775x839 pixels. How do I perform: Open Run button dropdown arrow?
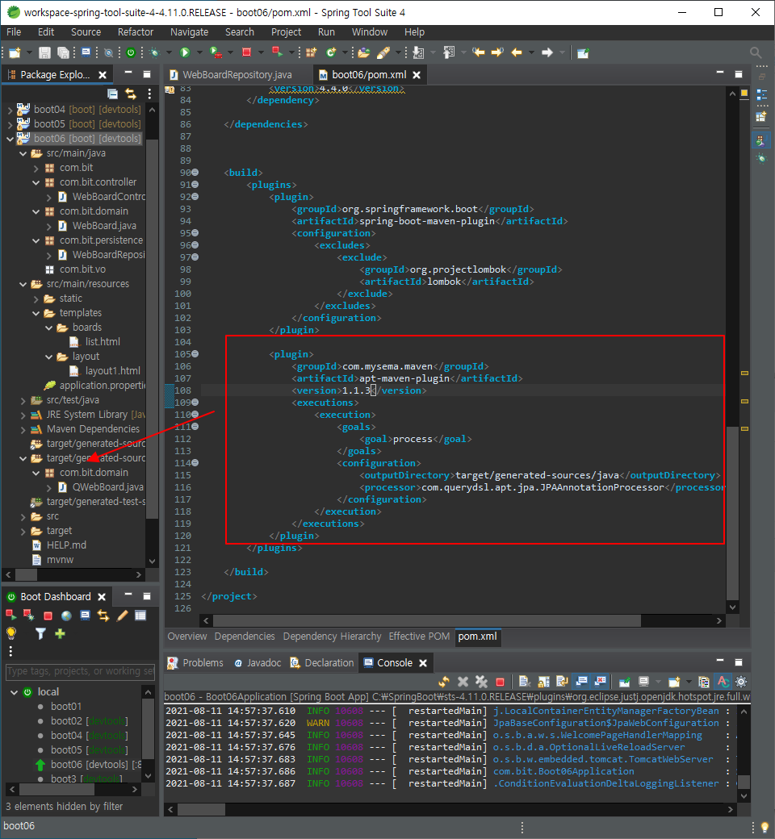pyautogui.click(x=199, y=52)
